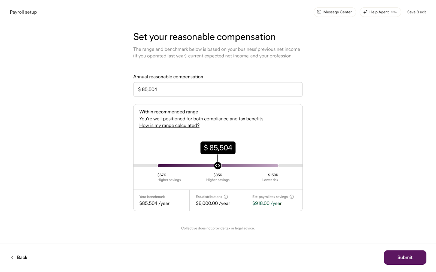The height and width of the screenshot is (272, 436).
Task: Click the Help Agent sparkle icon
Action: (365, 12)
